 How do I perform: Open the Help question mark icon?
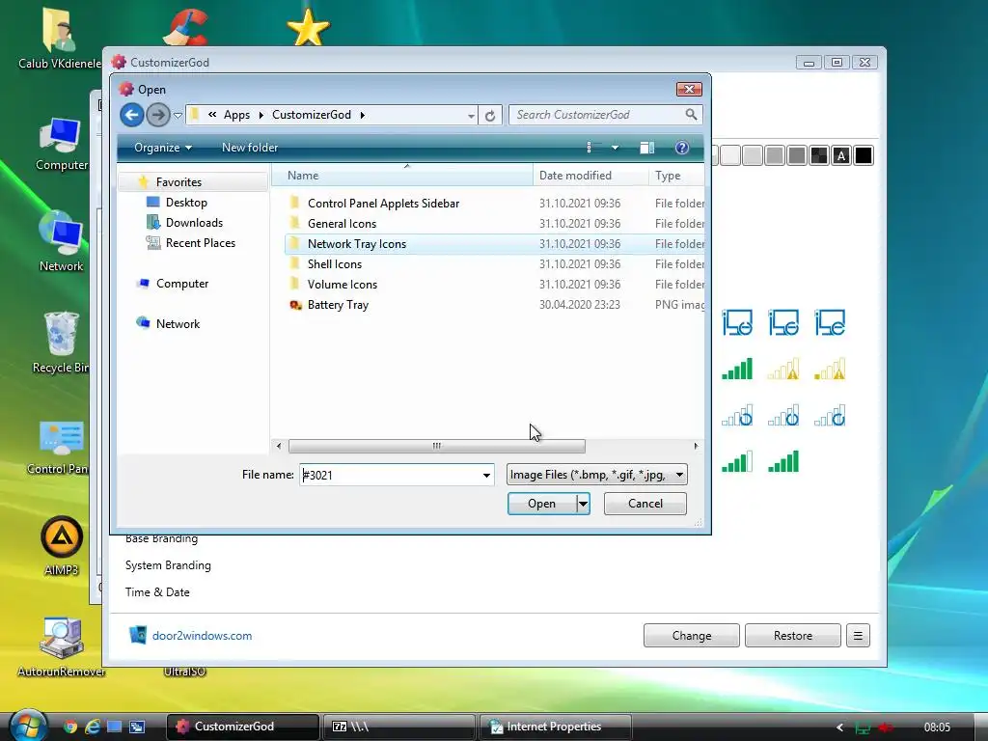click(682, 148)
